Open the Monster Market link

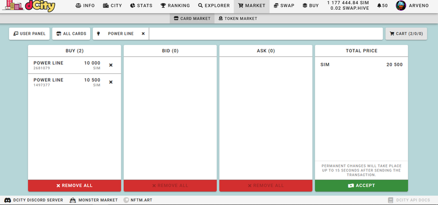coord(94,200)
